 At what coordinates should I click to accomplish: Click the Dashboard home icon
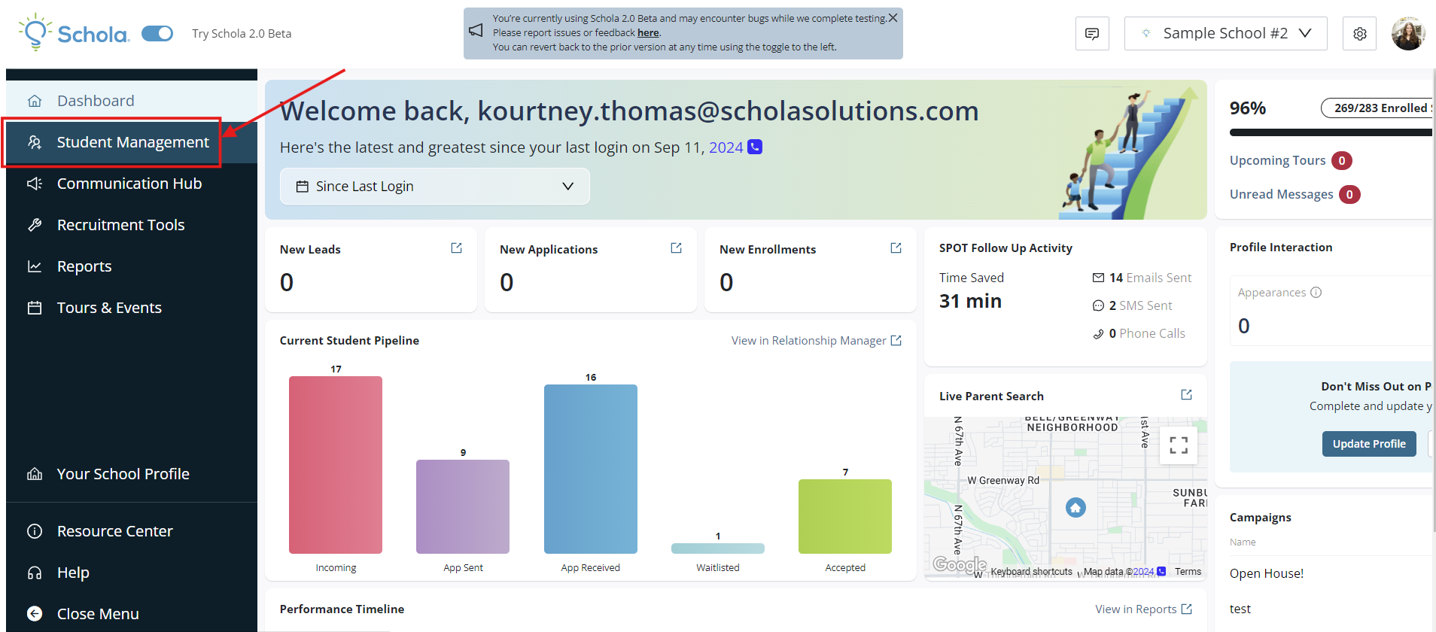[x=35, y=101]
